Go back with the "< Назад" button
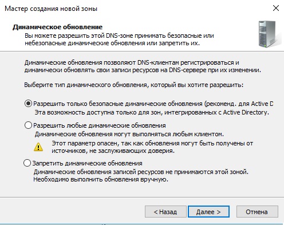Image resolution: width=284 pixels, height=225 pixels. click(165, 212)
